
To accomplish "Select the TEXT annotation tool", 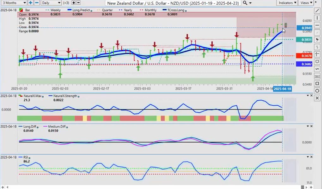I will (x=317, y=76).
